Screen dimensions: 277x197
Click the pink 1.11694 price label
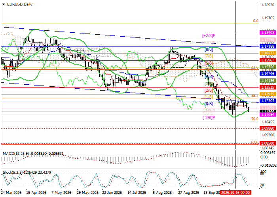pyautogui.click(x=268, y=108)
